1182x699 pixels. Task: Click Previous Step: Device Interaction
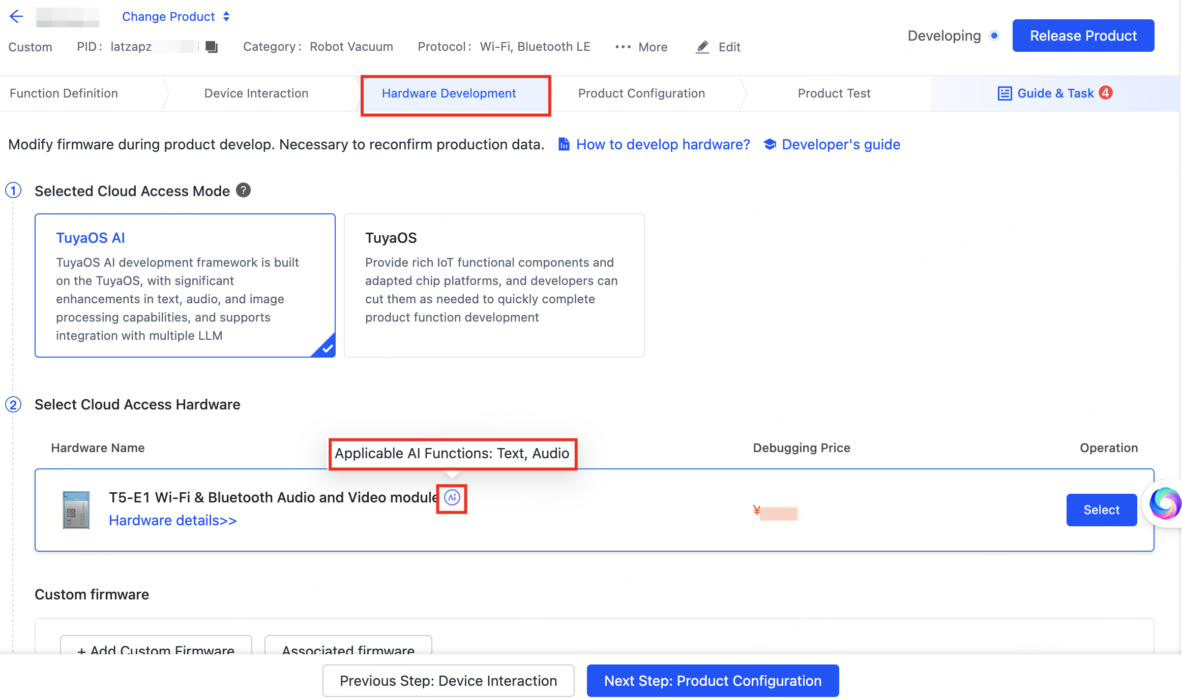point(449,681)
